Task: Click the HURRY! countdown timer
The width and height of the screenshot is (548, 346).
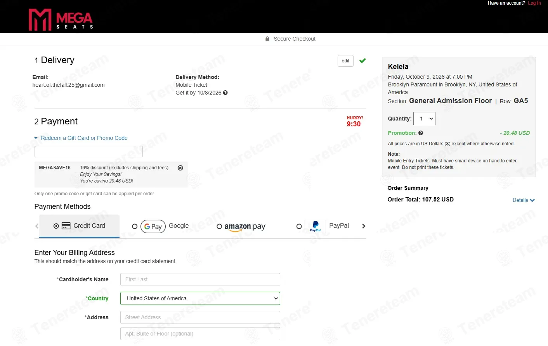Action: click(355, 122)
